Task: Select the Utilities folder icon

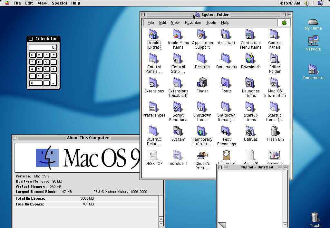Action: coord(250,131)
